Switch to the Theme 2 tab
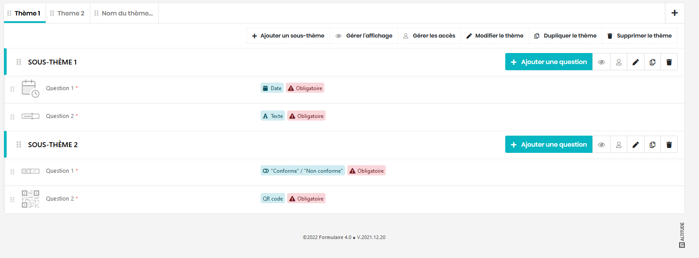 tap(68, 13)
